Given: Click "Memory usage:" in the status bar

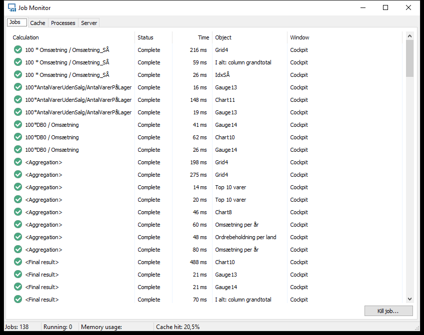Looking at the screenshot, I should (x=101, y=327).
